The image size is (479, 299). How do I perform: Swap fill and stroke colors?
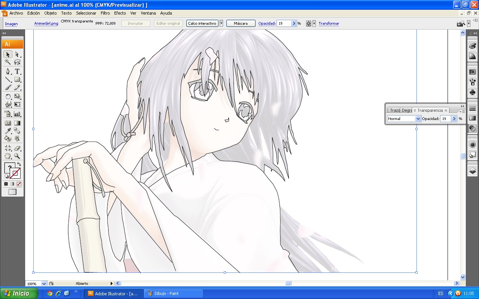(x=19, y=164)
